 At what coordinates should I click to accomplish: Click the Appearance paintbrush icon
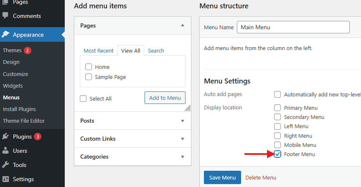[x=5, y=35]
